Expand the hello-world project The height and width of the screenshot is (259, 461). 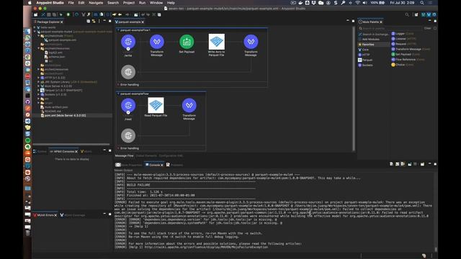[x=35, y=27]
